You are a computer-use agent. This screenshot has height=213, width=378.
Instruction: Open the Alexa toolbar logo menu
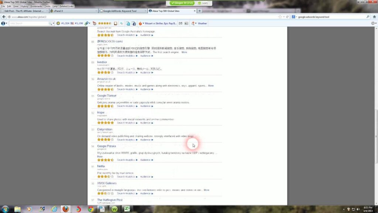(x=4, y=23)
